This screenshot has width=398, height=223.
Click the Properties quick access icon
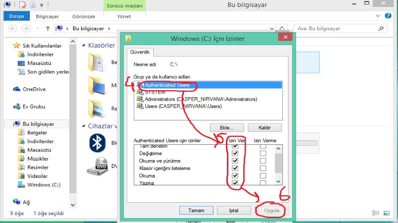tap(23, 5)
